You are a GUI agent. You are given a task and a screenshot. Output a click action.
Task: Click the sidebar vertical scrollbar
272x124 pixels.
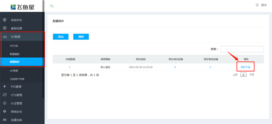click(x=43, y=49)
